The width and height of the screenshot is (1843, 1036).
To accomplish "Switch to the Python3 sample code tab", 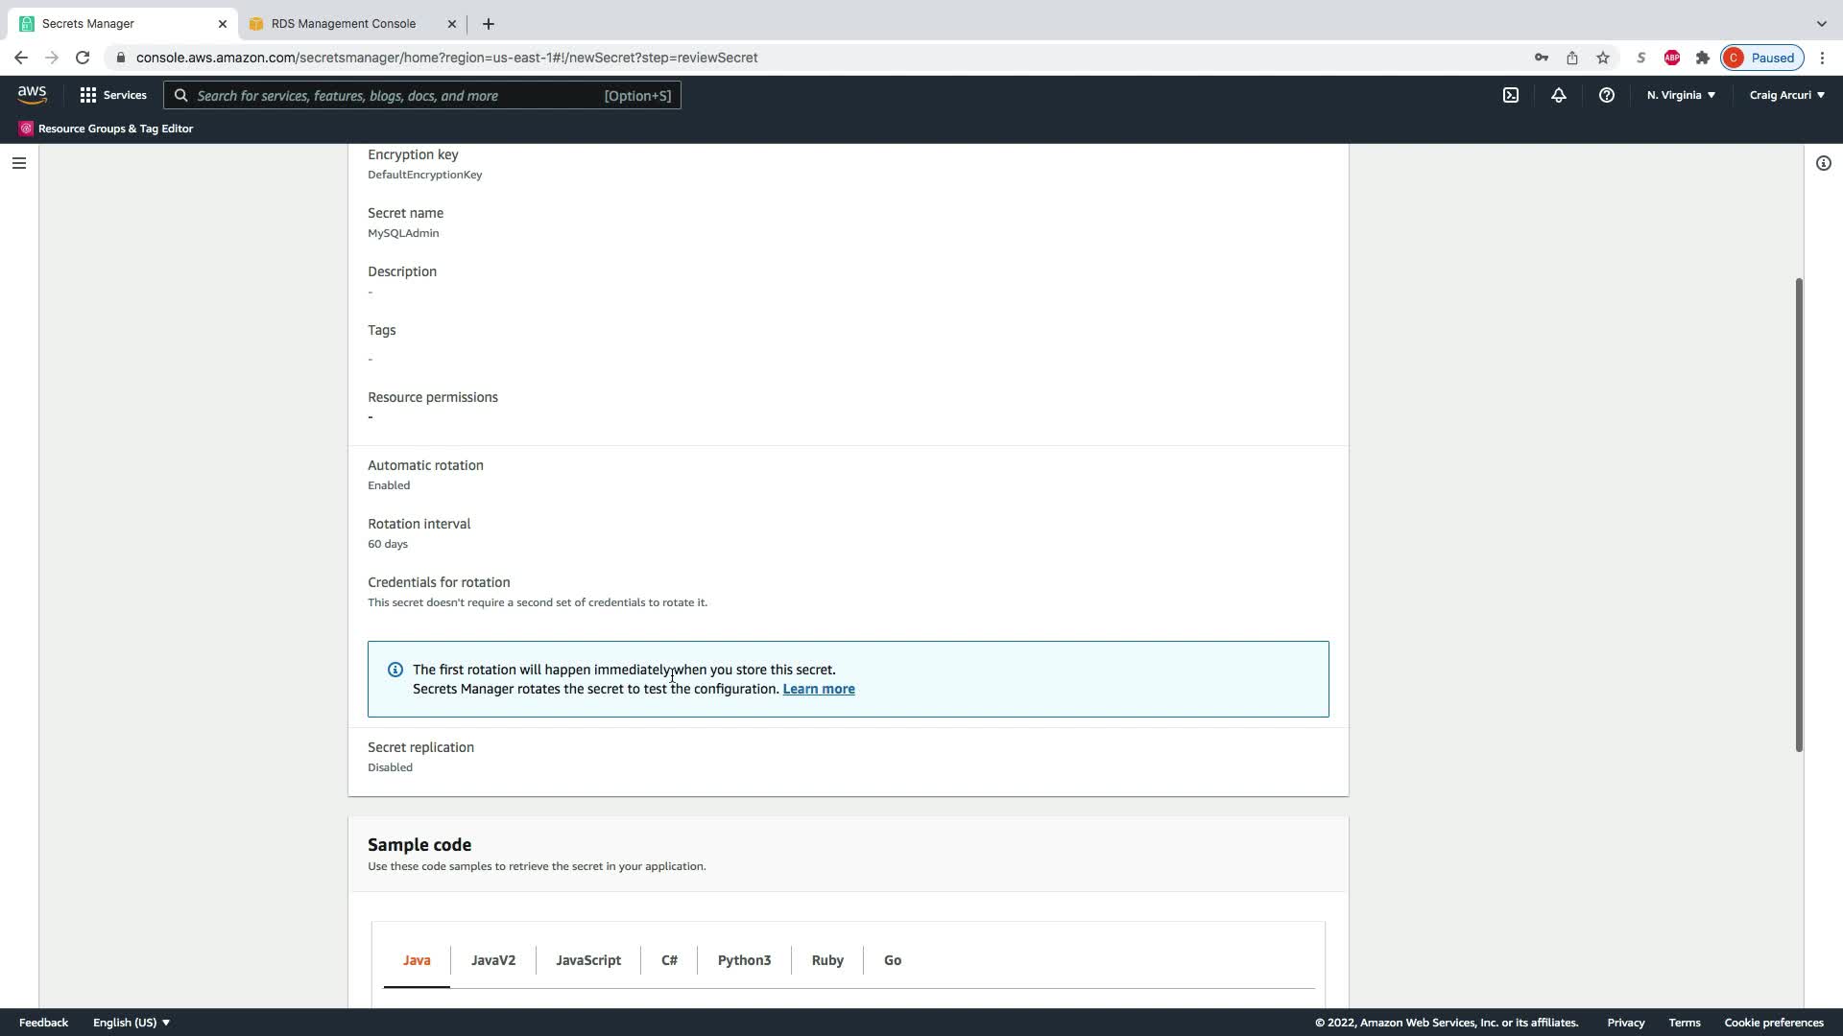I will (744, 960).
